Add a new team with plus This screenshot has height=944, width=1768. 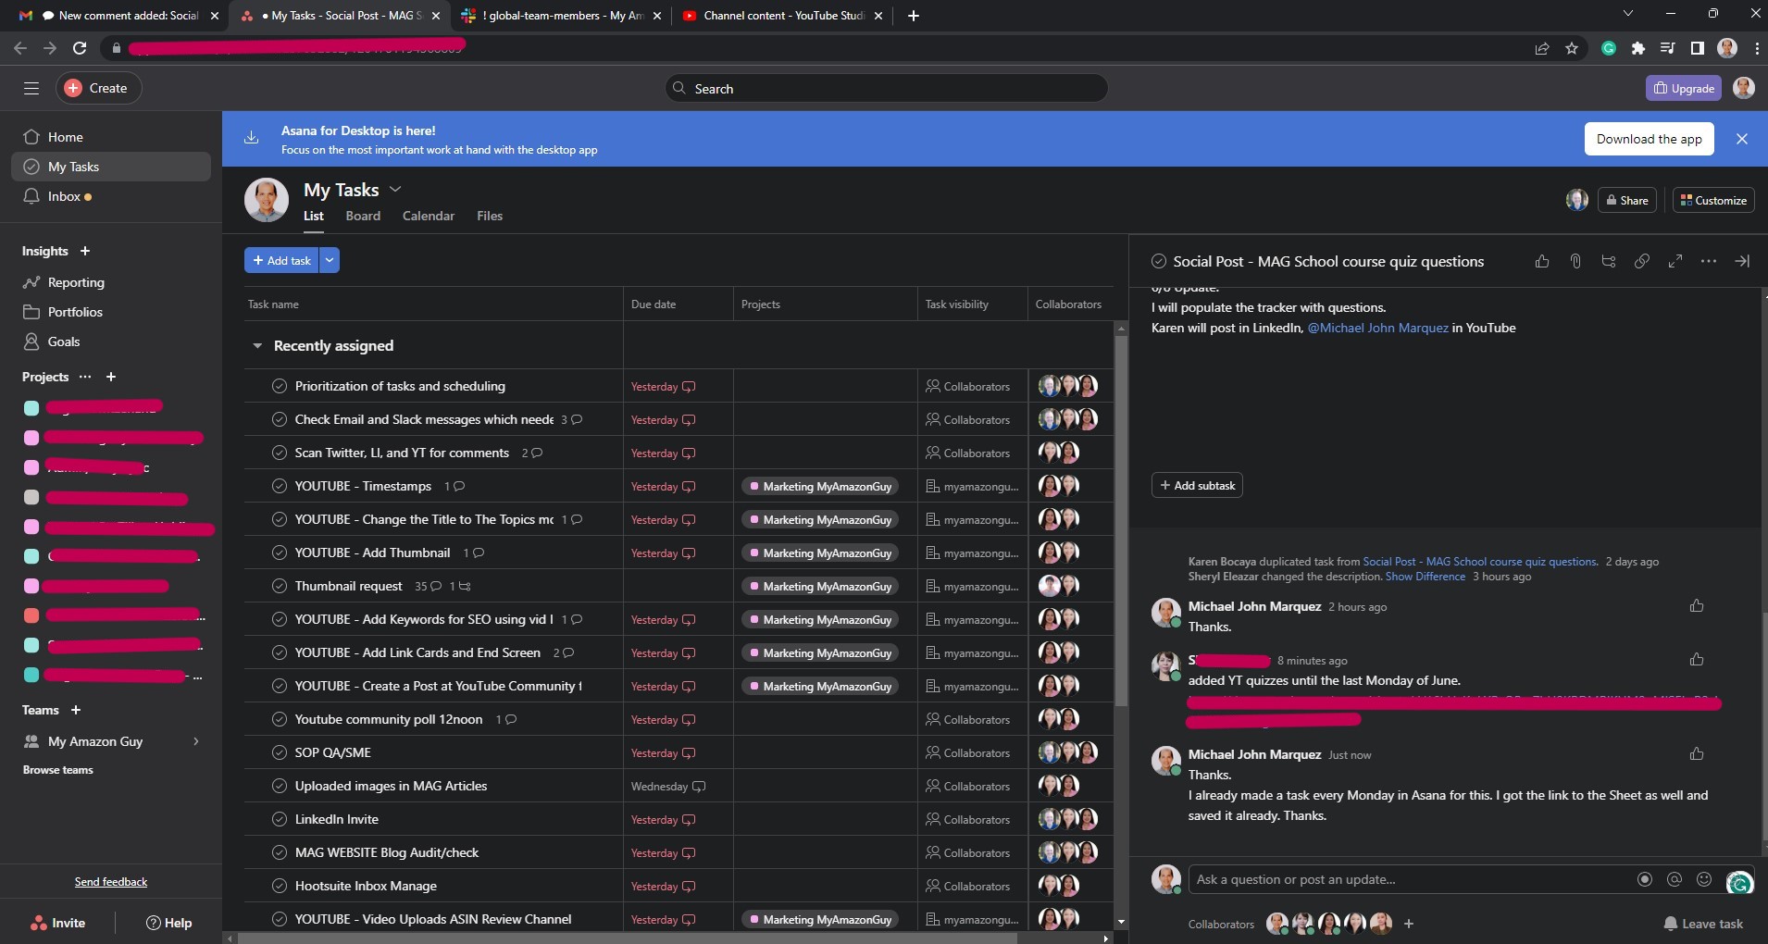click(76, 710)
